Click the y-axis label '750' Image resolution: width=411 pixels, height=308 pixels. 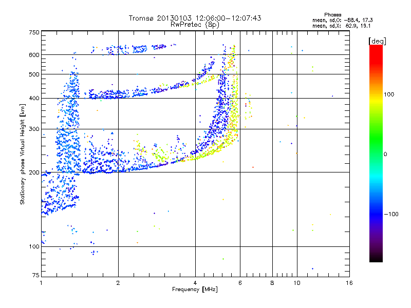pos(34,32)
